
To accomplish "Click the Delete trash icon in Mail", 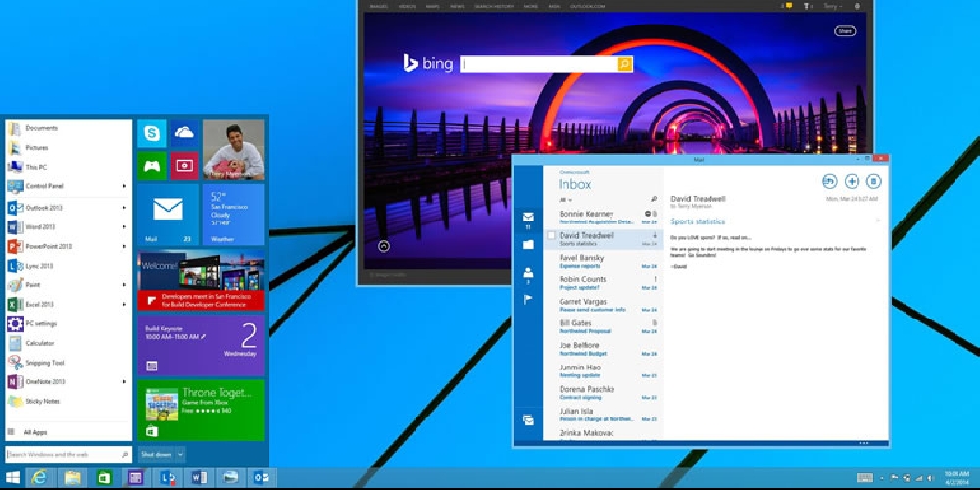I will [x=874, y=181].
